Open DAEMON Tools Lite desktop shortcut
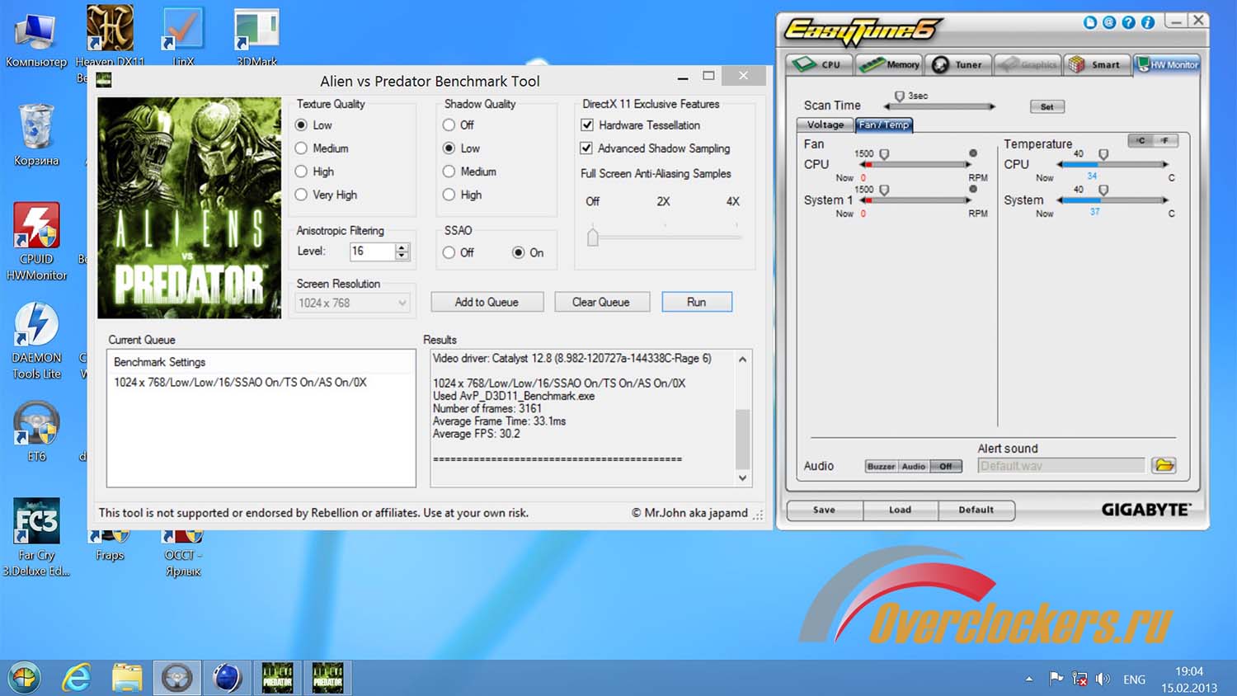Image resolution: width=1237 pixels, height=696 pixels. pyautogui.click(x=36, y=326)
